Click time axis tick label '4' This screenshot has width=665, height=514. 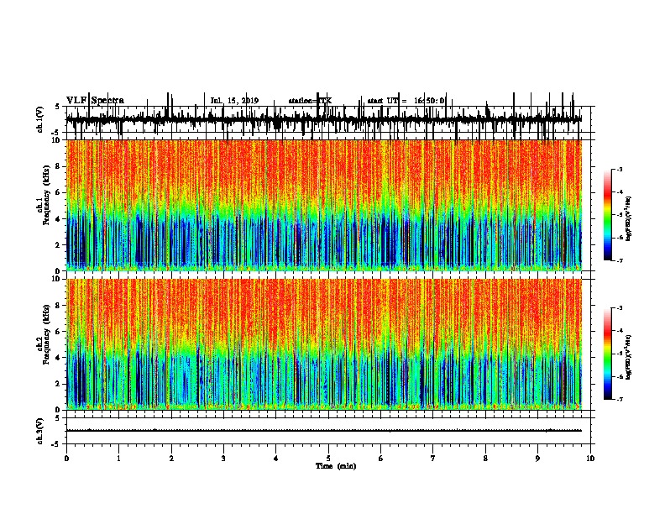276,459
